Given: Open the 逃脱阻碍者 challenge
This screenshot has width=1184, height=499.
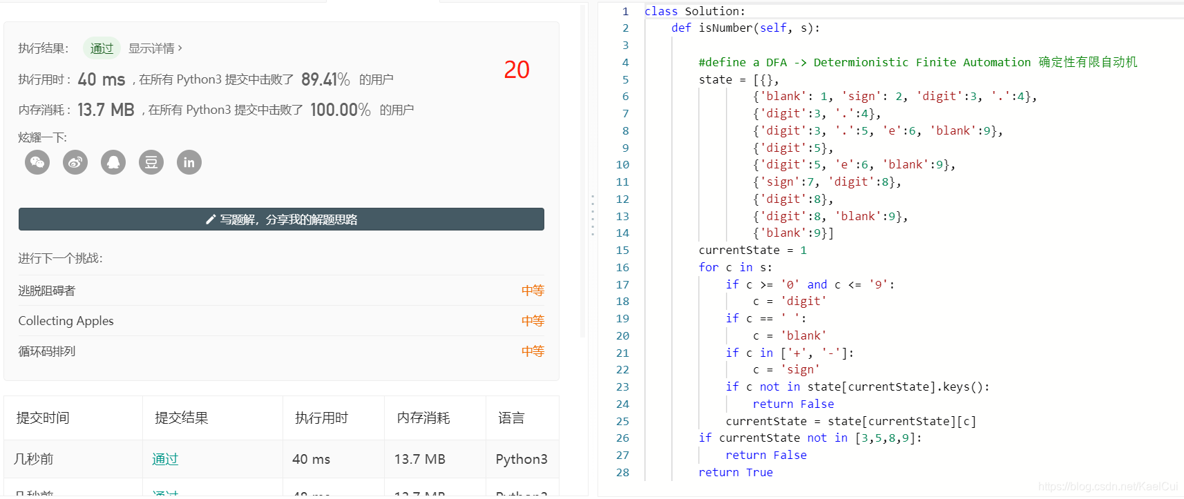Looking at the screenshot, I should pyautogui.click(x=47, y=291).
